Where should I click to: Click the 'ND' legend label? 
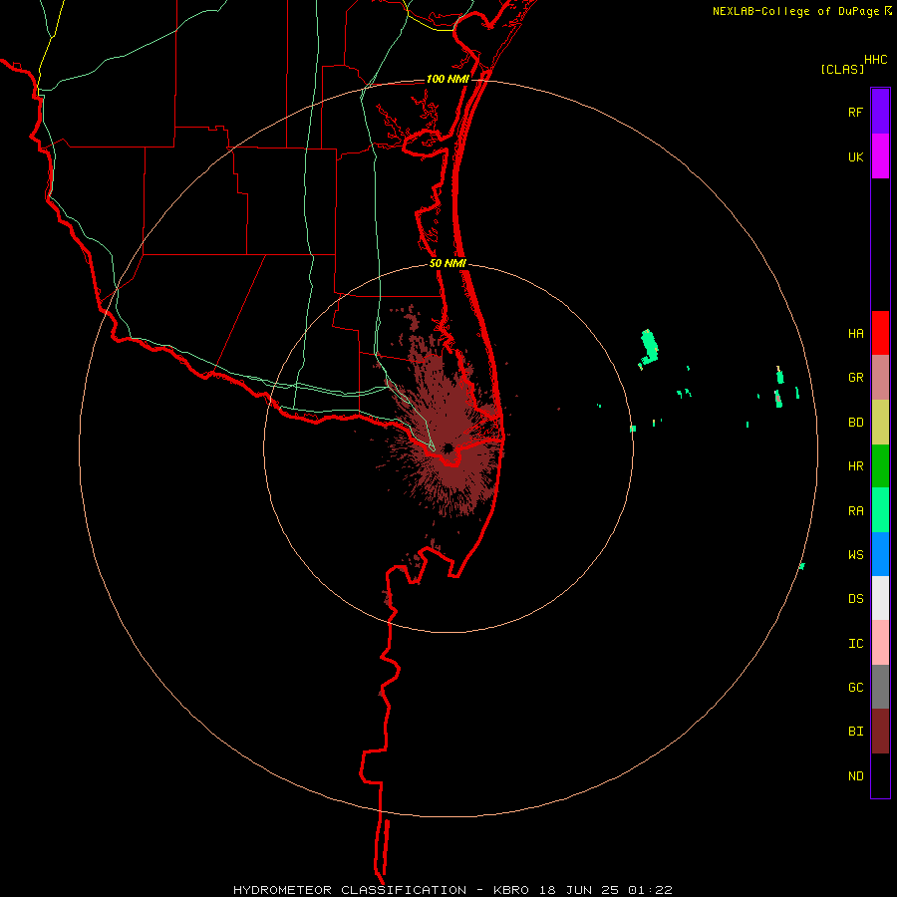click(x=855, y=776)
